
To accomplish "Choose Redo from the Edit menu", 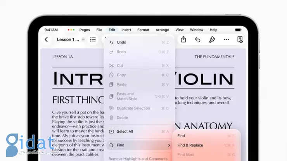I will [139, 52].
